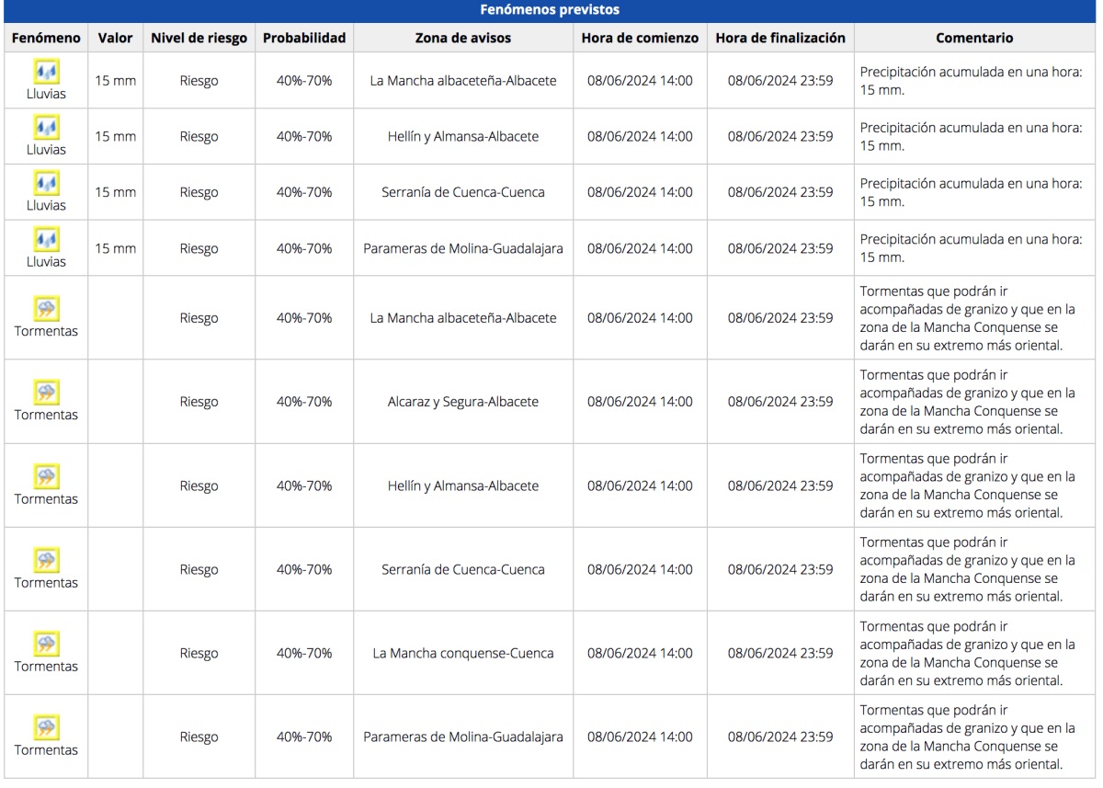This screenshot has width=1103, height=788.
Task: Click start time '08/06/2024 14:00' in Alcaraz y Segura row
Action: coord(641,402)
